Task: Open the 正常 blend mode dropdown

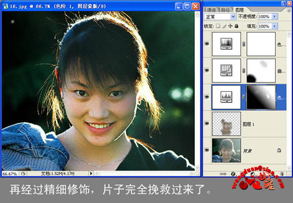Action: tap(220, 17)
